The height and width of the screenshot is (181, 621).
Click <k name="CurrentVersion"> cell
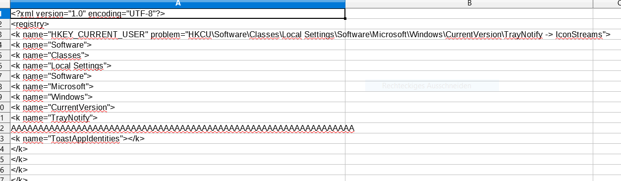pos(178,107)
